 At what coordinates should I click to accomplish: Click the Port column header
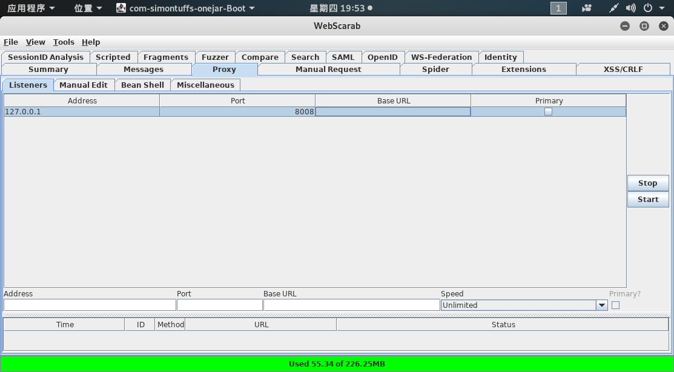(238, 100)
